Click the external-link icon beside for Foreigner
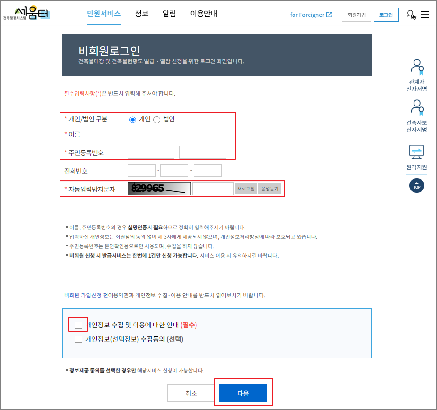 (x=330, y=15)
